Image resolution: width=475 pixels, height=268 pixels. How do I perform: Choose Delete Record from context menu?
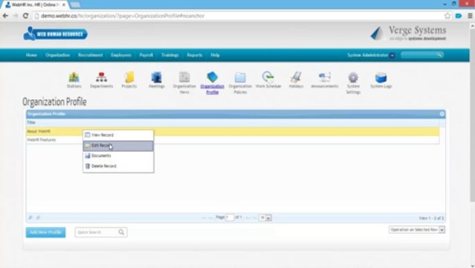[x=118, y=166]
